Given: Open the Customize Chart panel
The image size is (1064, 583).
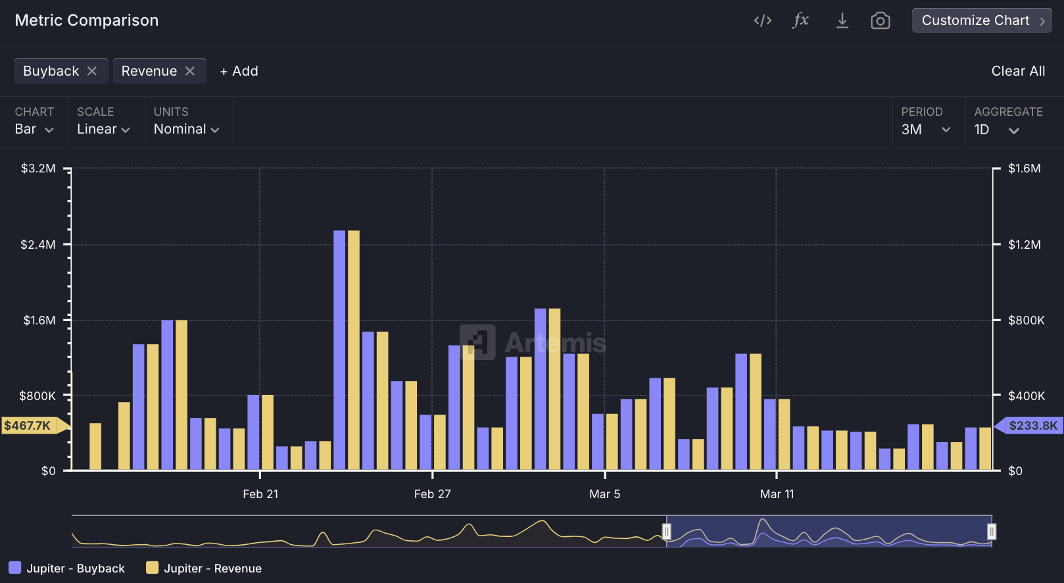Looking at the screenshot, I should pyautogui.click(x=982, y=20).
